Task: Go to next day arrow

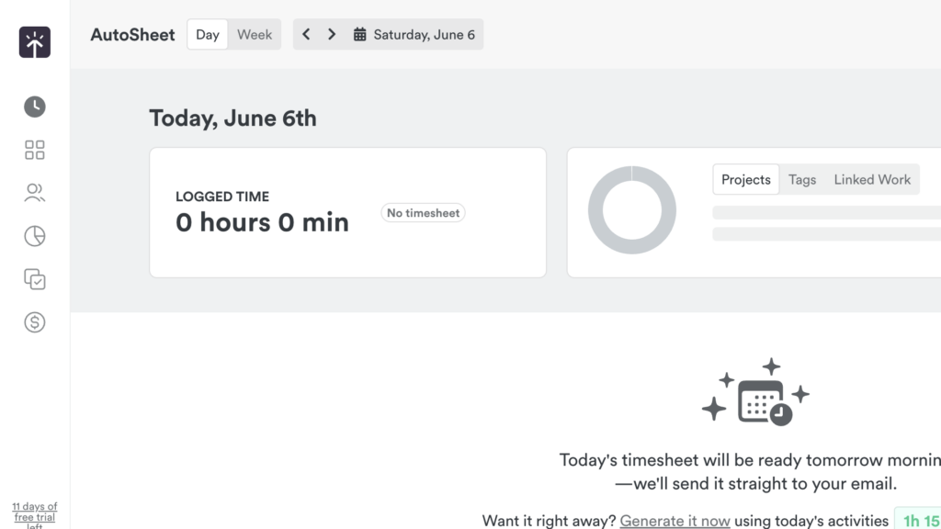Action: [331, 34]
